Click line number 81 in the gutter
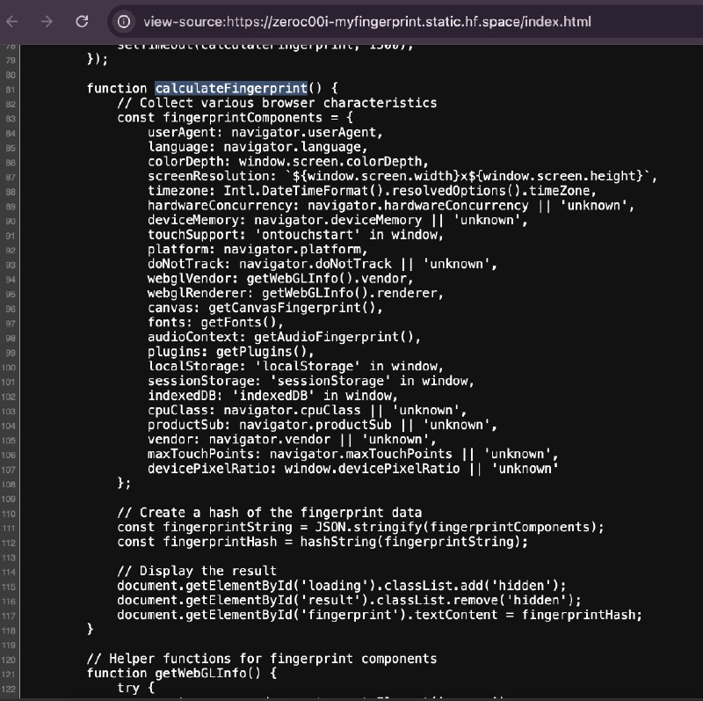 pos(11,88)
